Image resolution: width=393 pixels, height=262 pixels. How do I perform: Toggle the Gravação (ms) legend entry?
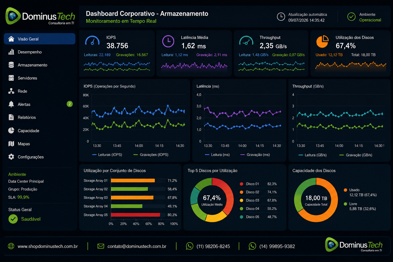255,155
